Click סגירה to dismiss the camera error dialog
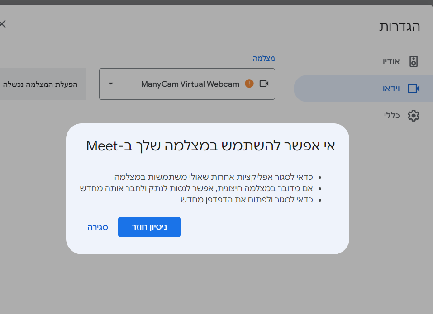The image size is (433, 314). coord(98,227)
